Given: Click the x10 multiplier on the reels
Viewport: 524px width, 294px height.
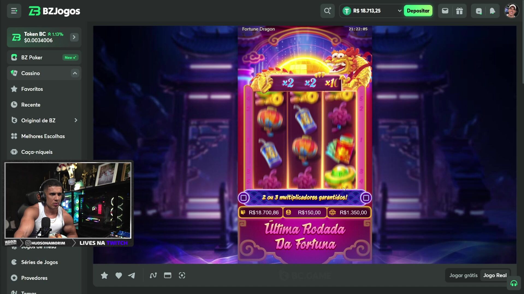Looking at the screenshot, I should tap(332, 83).
